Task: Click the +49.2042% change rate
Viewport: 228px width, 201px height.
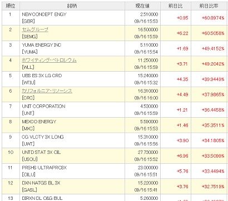Action: tap(213, 64)
